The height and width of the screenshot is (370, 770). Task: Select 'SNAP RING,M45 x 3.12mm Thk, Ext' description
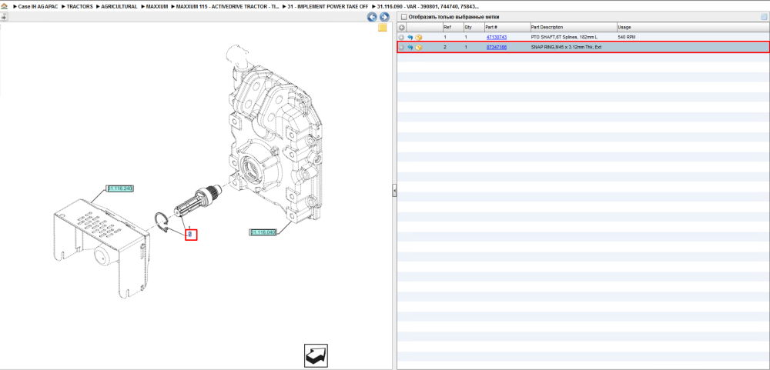[x=566, y=48]
